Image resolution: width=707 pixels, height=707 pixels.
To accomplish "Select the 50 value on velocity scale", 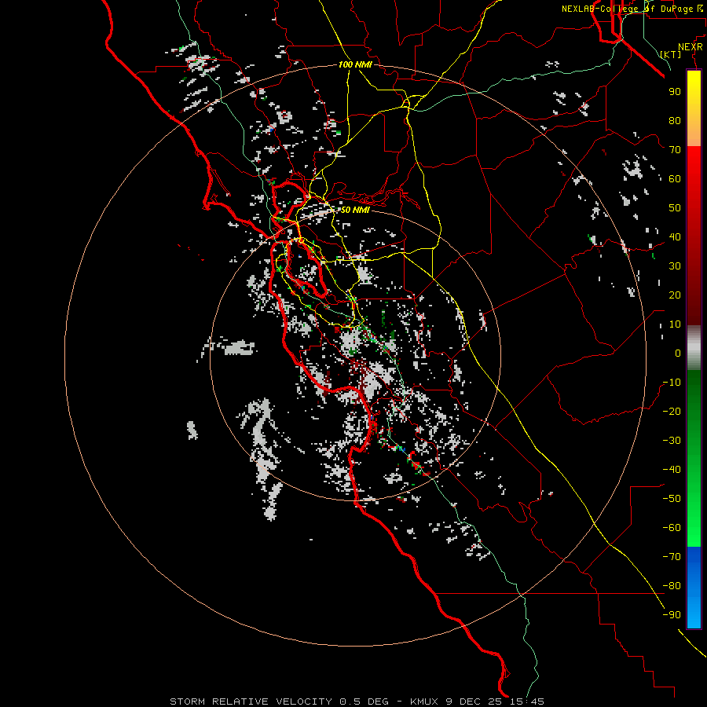I will click(675, 208).
